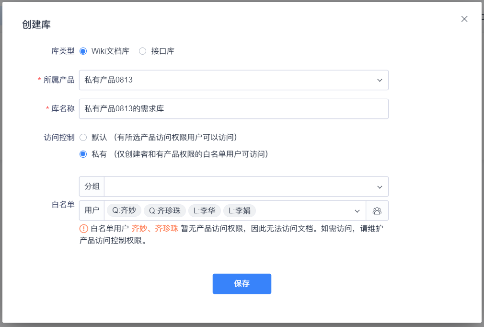Choose 默认 access control option
This screenshot has width=484, height=327.
pos(83,137)
